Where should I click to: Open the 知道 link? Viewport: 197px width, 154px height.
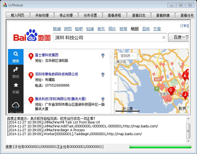click(90, 29)
